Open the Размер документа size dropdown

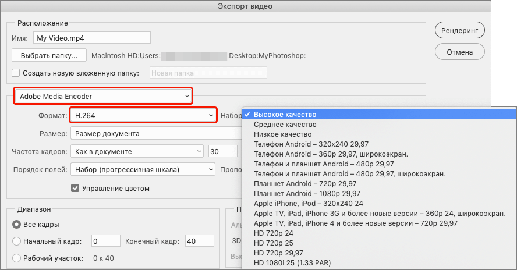[x=155, y=133]
